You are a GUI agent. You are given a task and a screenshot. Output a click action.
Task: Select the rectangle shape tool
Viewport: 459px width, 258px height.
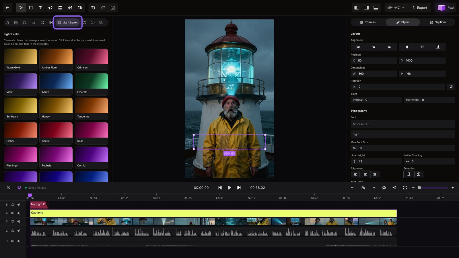31,8
